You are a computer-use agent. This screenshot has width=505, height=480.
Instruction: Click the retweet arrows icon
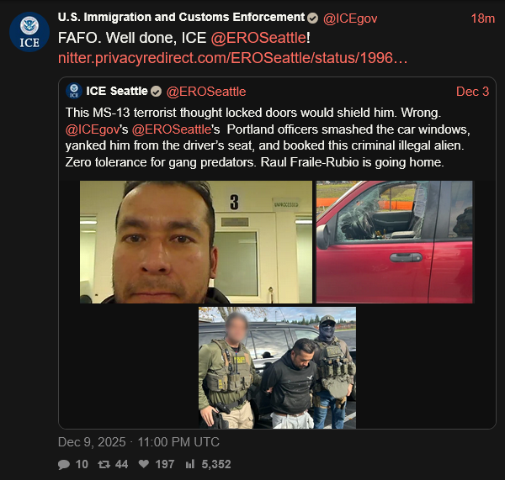pos(104,464)
